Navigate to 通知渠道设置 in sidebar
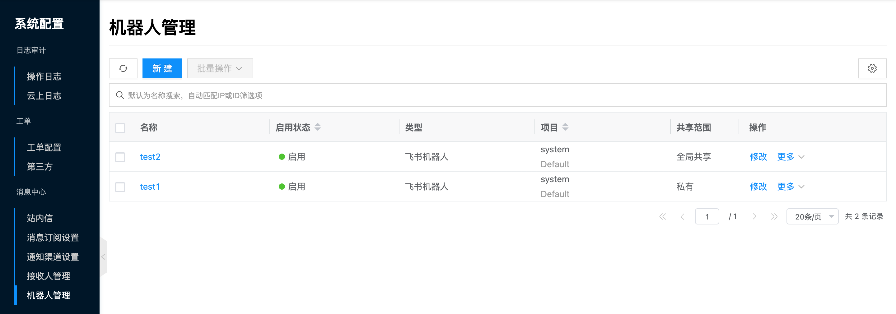896x314 pixels. tap(53, 257)
